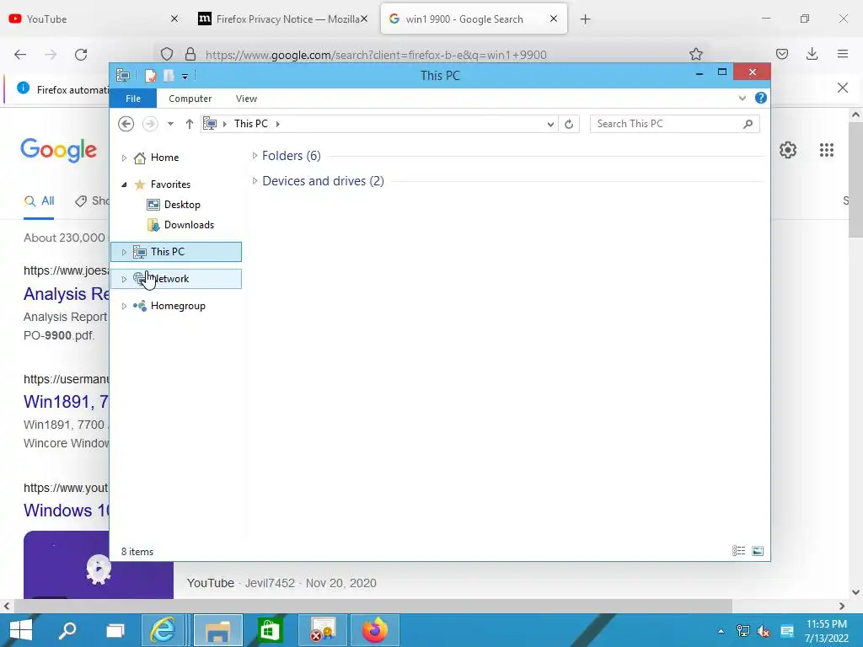Open the View ribbon tab

tap(246, 99)
